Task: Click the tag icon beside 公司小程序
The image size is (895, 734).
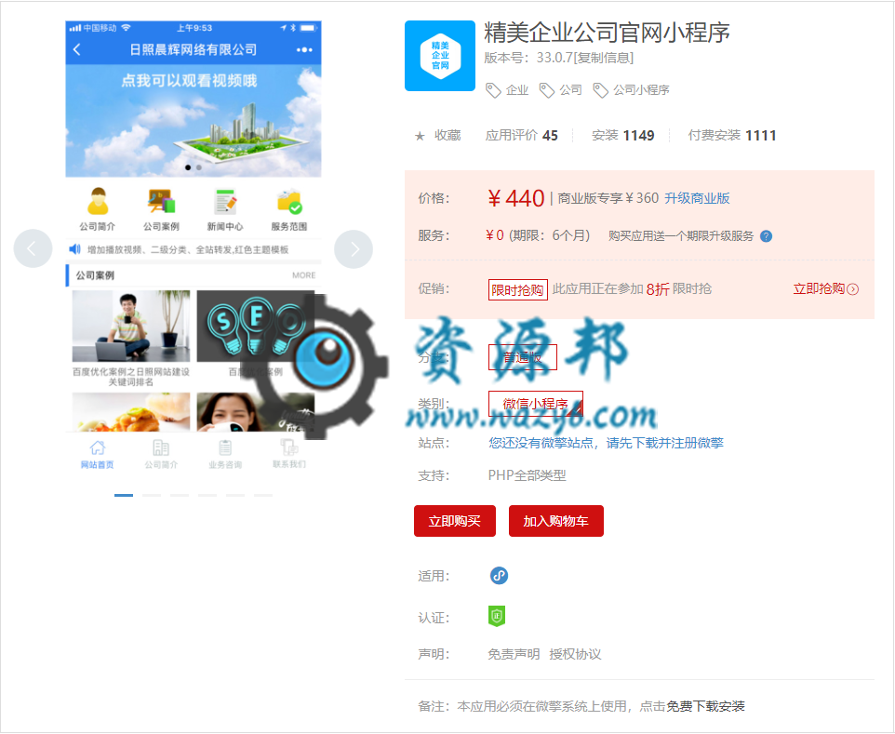Action: click(x=600, y=90)
